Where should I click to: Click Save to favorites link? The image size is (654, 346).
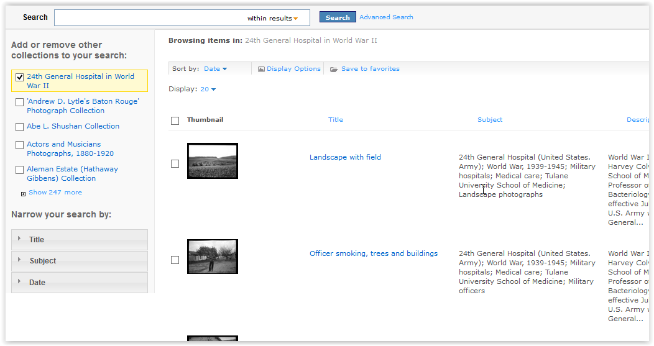[371, 69]
